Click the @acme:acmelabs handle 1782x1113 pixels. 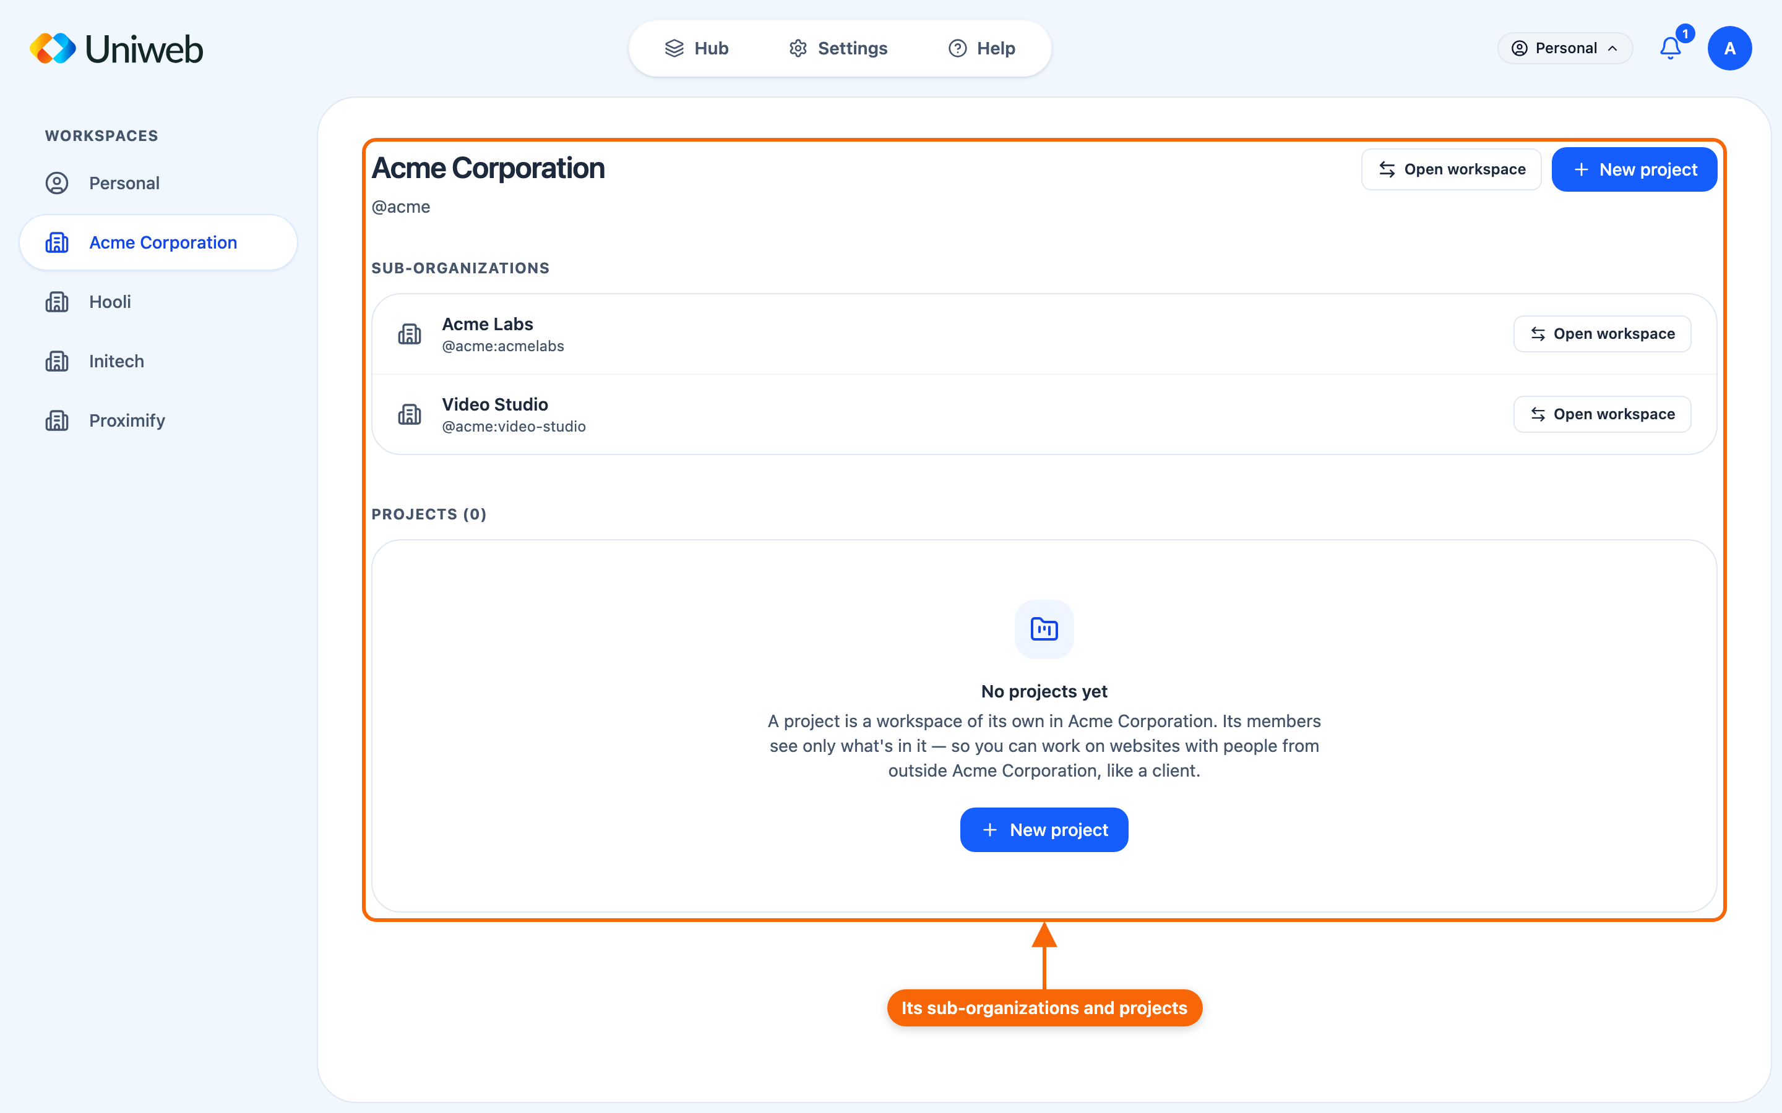pos(503,346)
